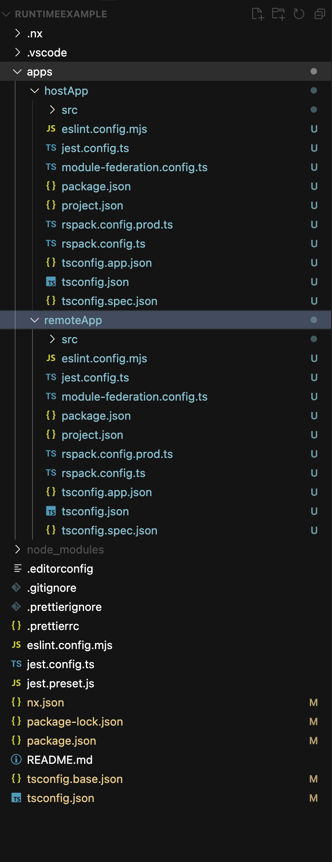Open tsconfig.base.json file
Screen dimensions: 332x862
75,779
